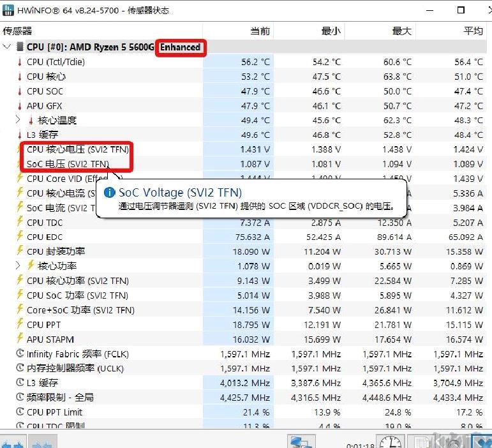Click the 89.614 A maximum value

point(394,237)
